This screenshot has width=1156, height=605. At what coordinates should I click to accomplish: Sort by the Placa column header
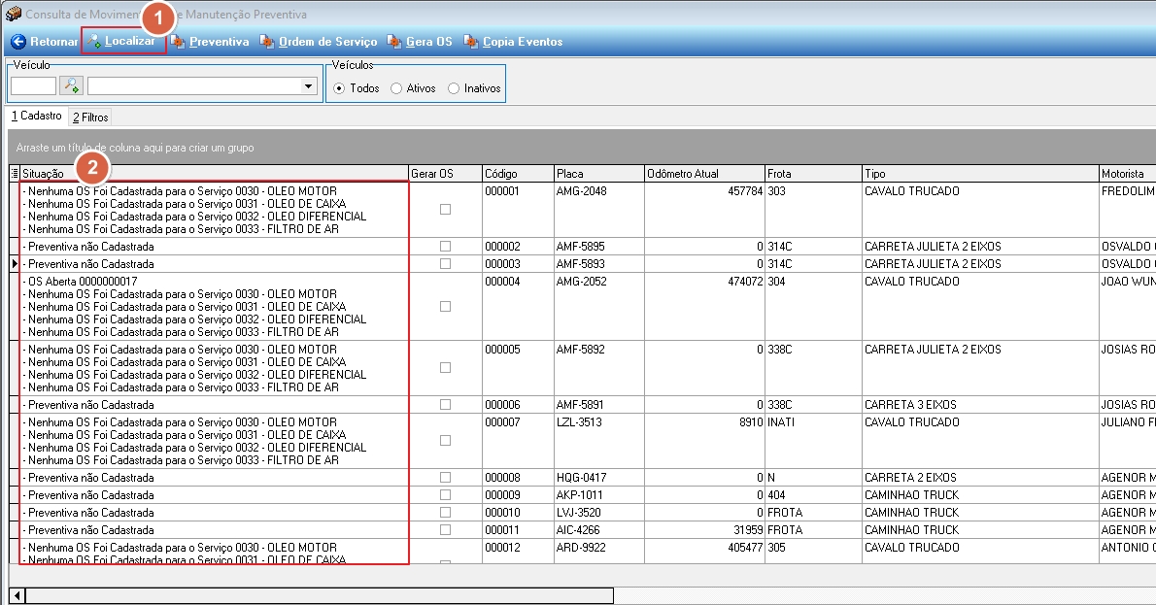coord(599,174)
